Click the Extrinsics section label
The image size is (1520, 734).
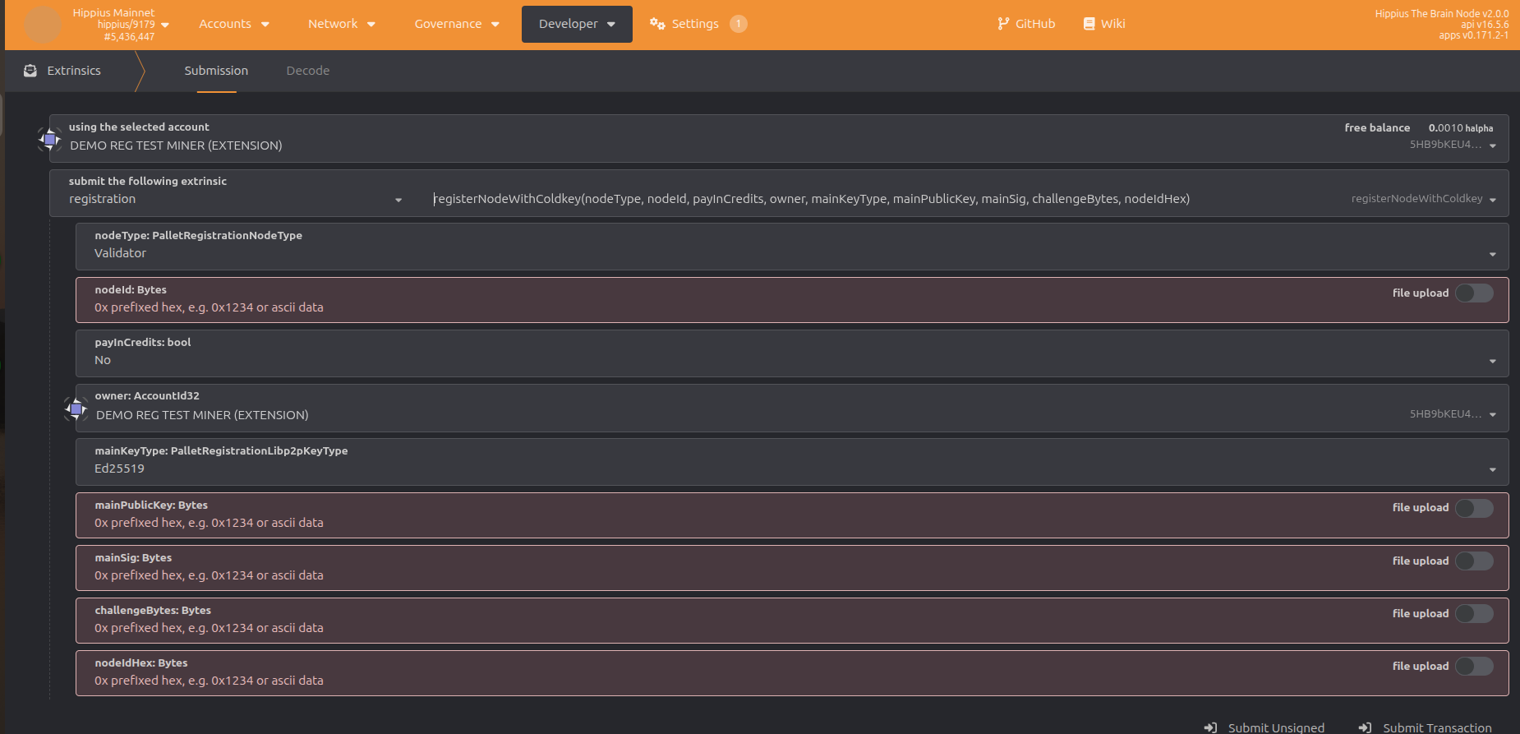tap(74, 71)
